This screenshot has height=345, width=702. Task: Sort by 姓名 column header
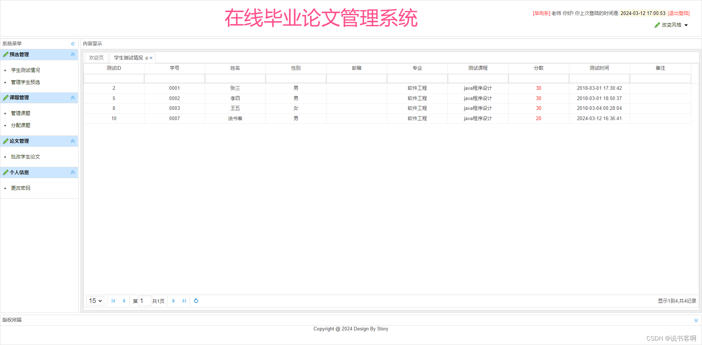(235, 68)
